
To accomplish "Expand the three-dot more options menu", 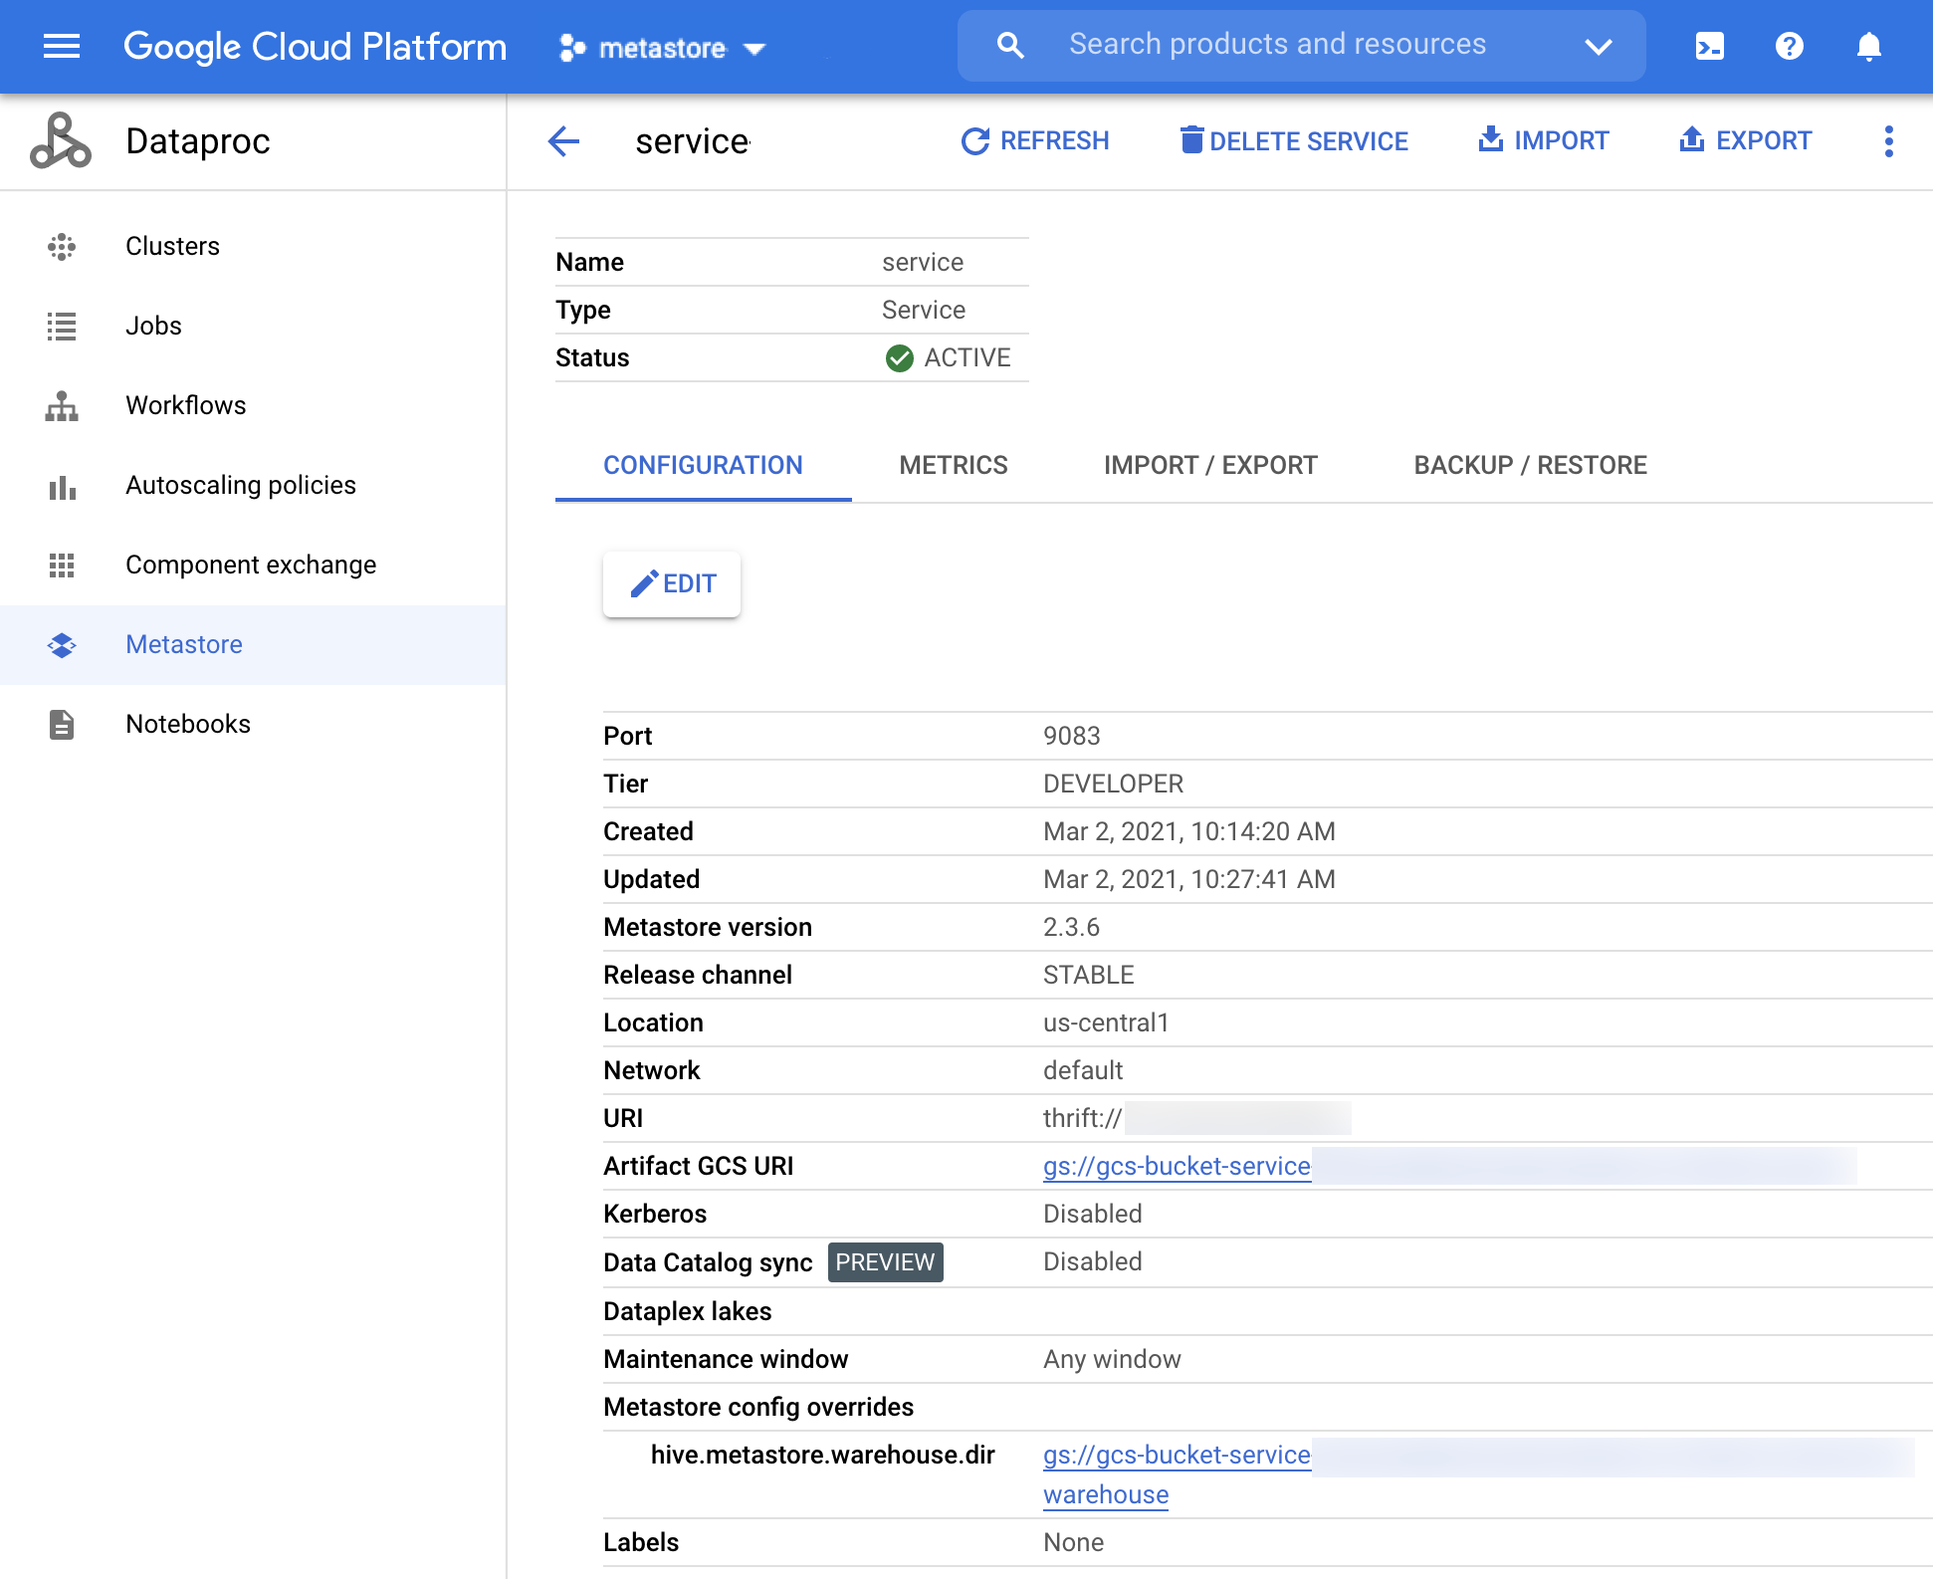I will pyautogui.click(x=1889, y=141).
